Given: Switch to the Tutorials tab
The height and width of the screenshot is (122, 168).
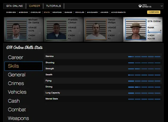Looking at the screenshot, I should point(53,6).
